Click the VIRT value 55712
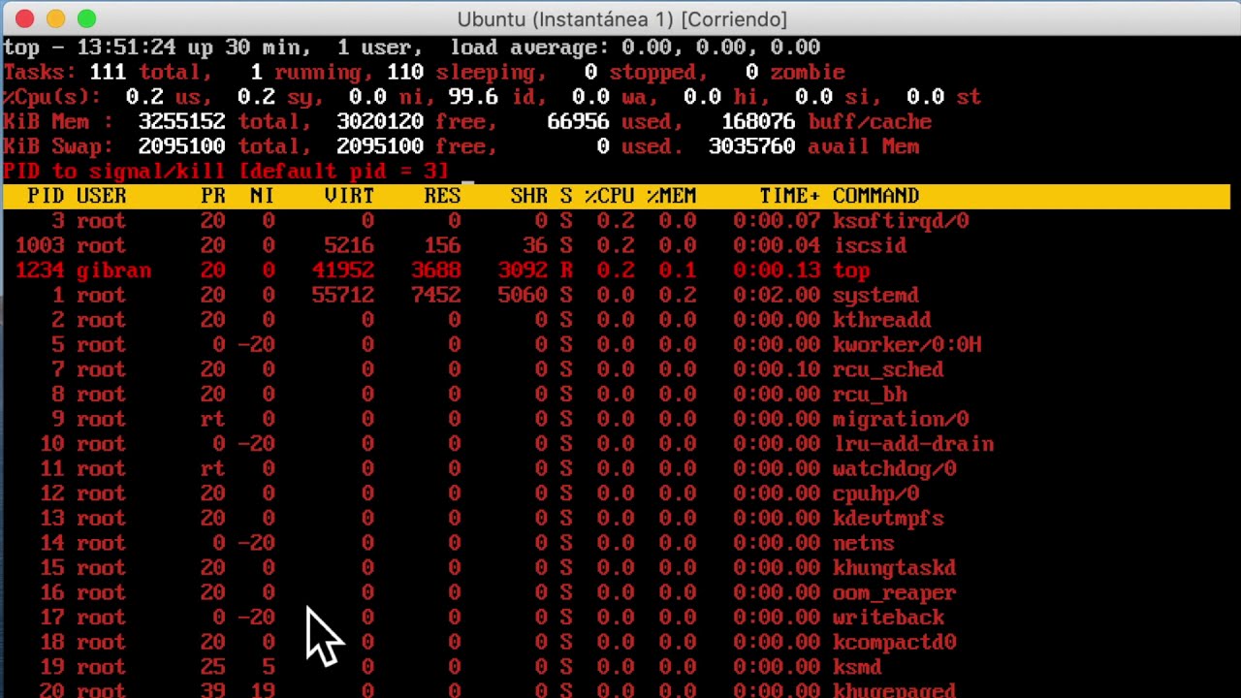The height and width of the screenshot is (698, 1241). [x=343, y=296]
